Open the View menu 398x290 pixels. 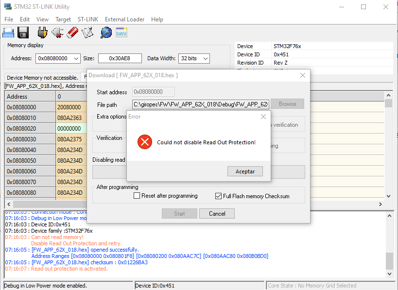42,19
